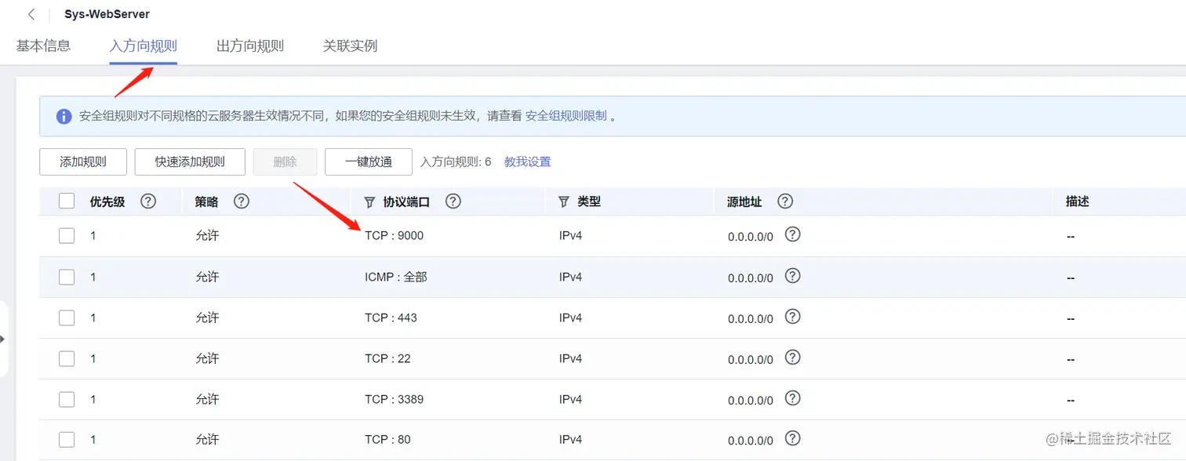
Task: Open the 安全组规则限制 link
Action: [566, 115]
